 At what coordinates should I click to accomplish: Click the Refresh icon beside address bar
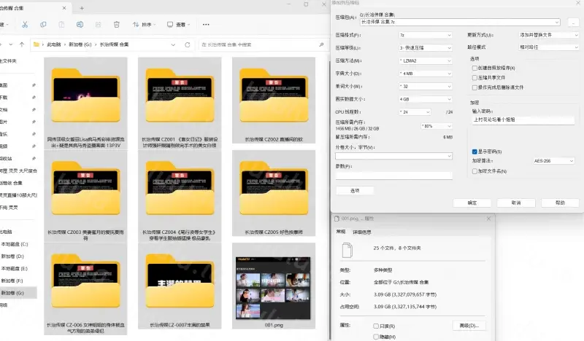(188, 44)
